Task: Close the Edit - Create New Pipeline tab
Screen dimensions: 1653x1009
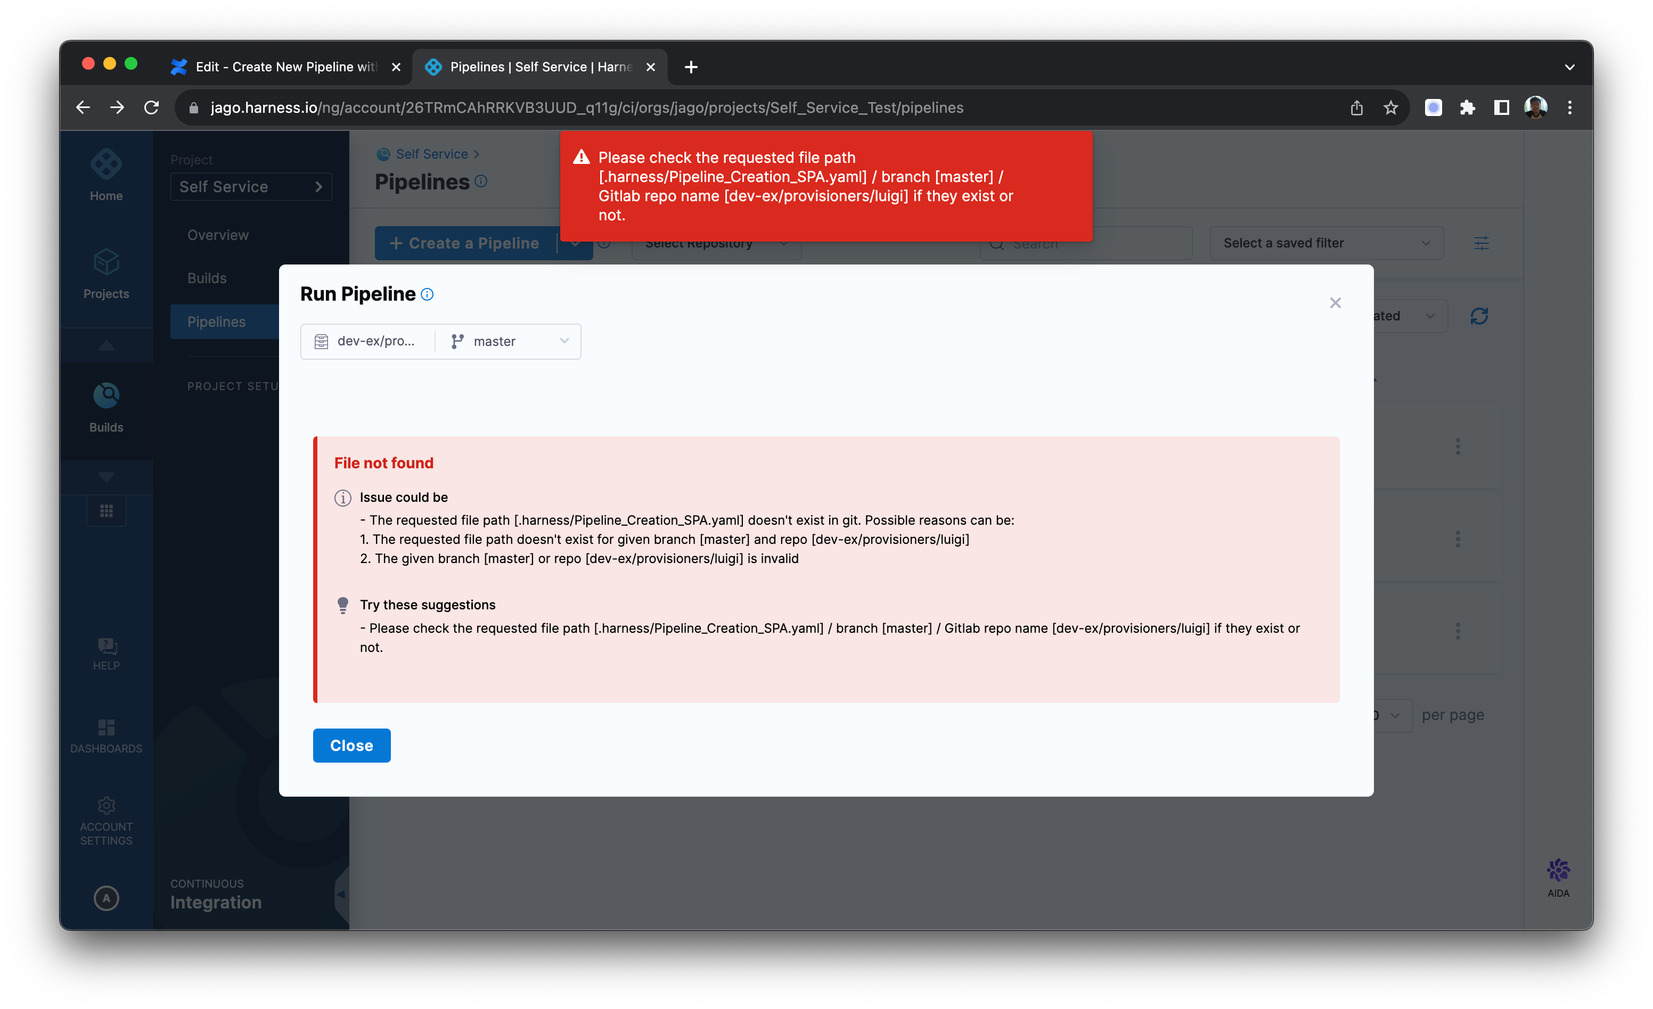Action: click(396, 67)
